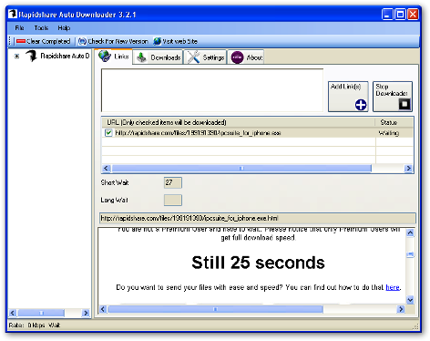Open the File menu
Viewport: 430px width, 341px height.
[19, 28]
